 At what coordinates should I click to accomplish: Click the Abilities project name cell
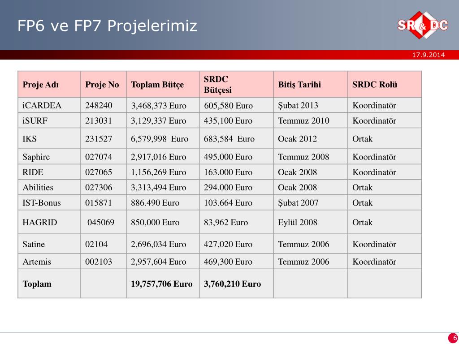[x=49, y=187]
